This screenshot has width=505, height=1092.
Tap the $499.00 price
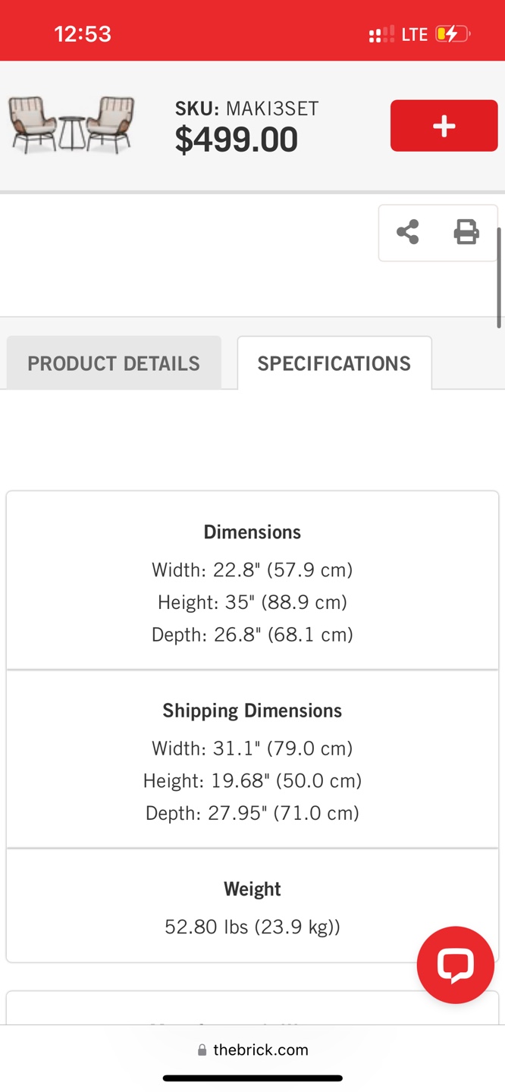[237, 140]
